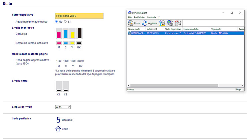Select the BRN3C2AF4 device row

[x=137, y=33]
